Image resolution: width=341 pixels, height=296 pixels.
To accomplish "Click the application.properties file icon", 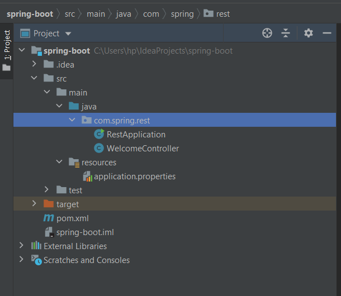I will pos(88,176).
